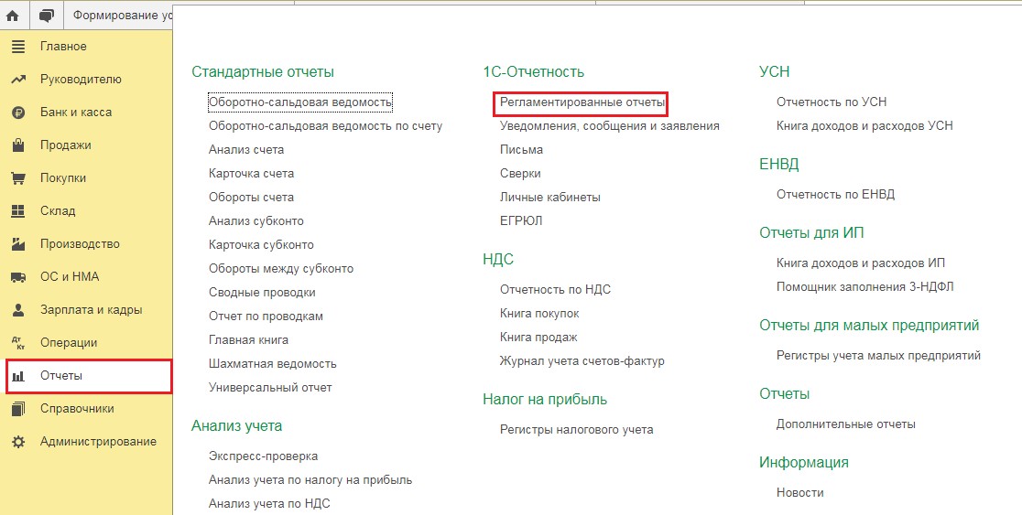Open Помощник заполнения 3-НДФЛ
The image size is (1022, 515).
click(864, 287)
